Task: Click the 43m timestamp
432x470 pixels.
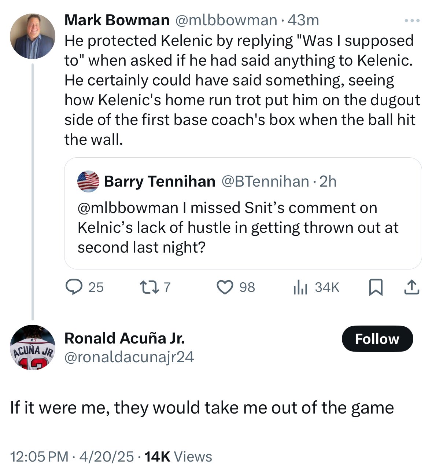Action: coord(303,21)
